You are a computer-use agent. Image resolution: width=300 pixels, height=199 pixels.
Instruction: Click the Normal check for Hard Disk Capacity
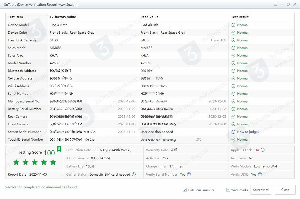[x=233, y=40]
